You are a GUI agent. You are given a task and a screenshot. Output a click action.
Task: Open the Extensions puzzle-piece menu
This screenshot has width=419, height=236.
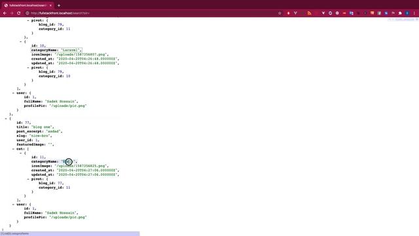click(400, 13)
